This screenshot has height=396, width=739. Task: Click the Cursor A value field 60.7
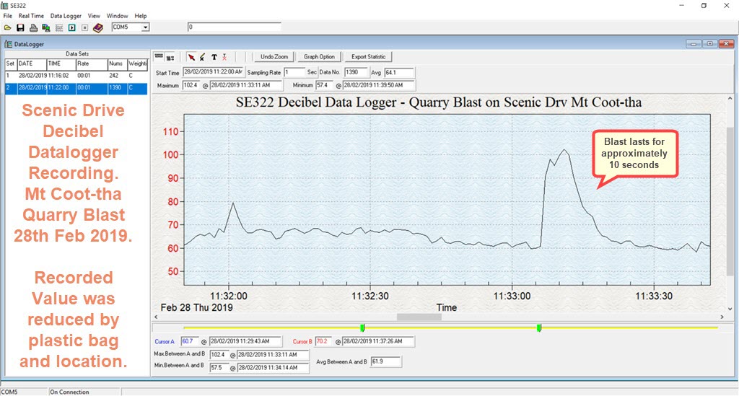[190, 341]
